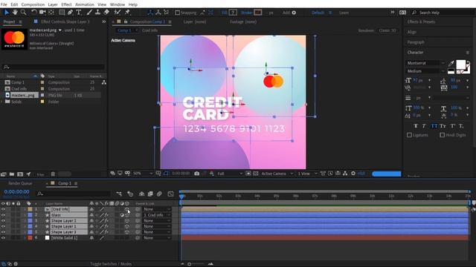476x267 pixels.
Task: Open the Composition Mini-Flowchart in timeline
Action: click(119, 194)
